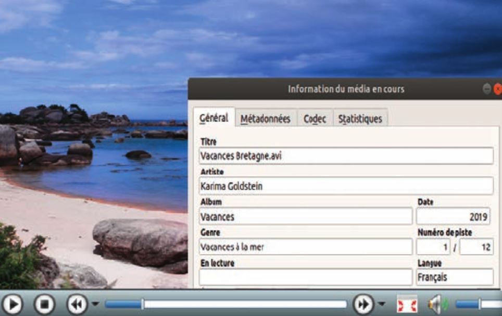Open the Codec tab
This screenshot has height=316, width=502.
(x=315, y=119)
